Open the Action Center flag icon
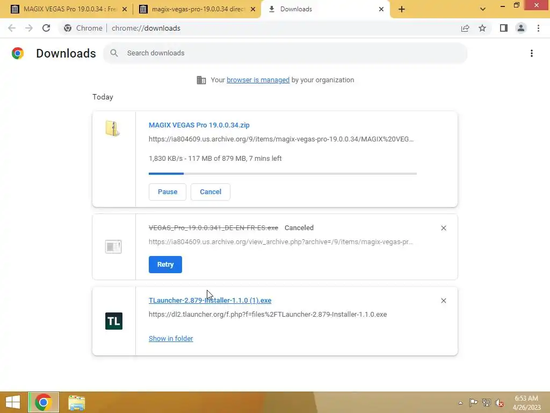Image resolution: width=550 pixels, height=413 pixels. tap(473, 402)
